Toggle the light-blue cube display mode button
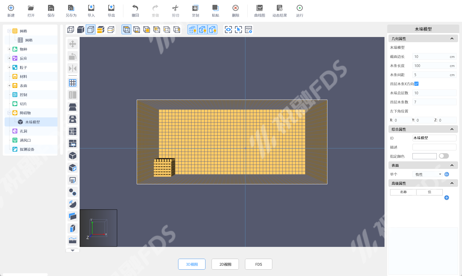Viewport: 462px width, 276px height. click(x=91, y=29)
